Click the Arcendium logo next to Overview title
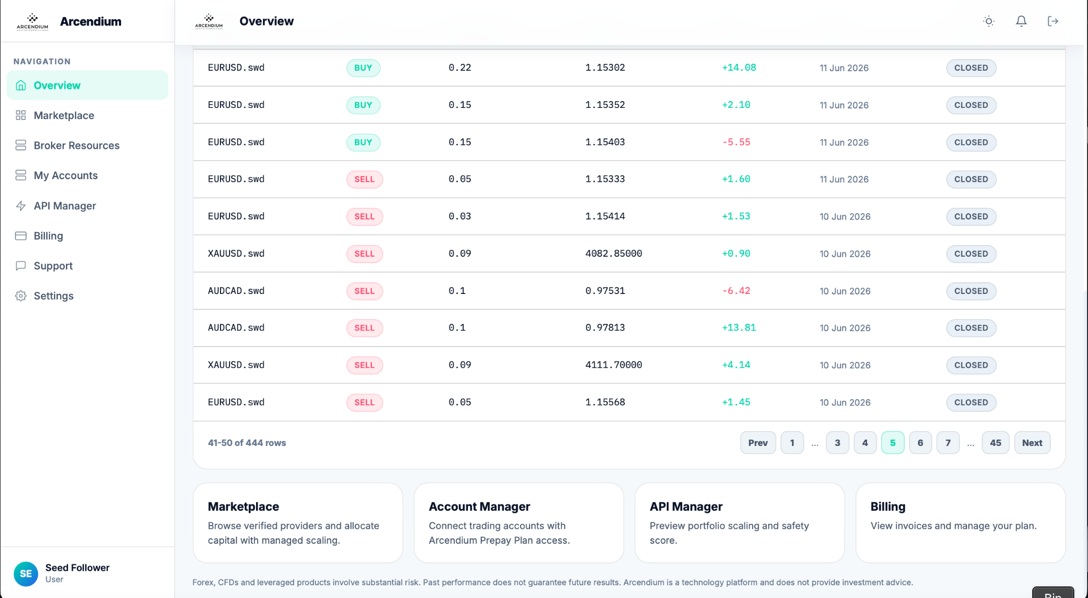Screen dimensions: 1088x598 (x=209, y=21)
